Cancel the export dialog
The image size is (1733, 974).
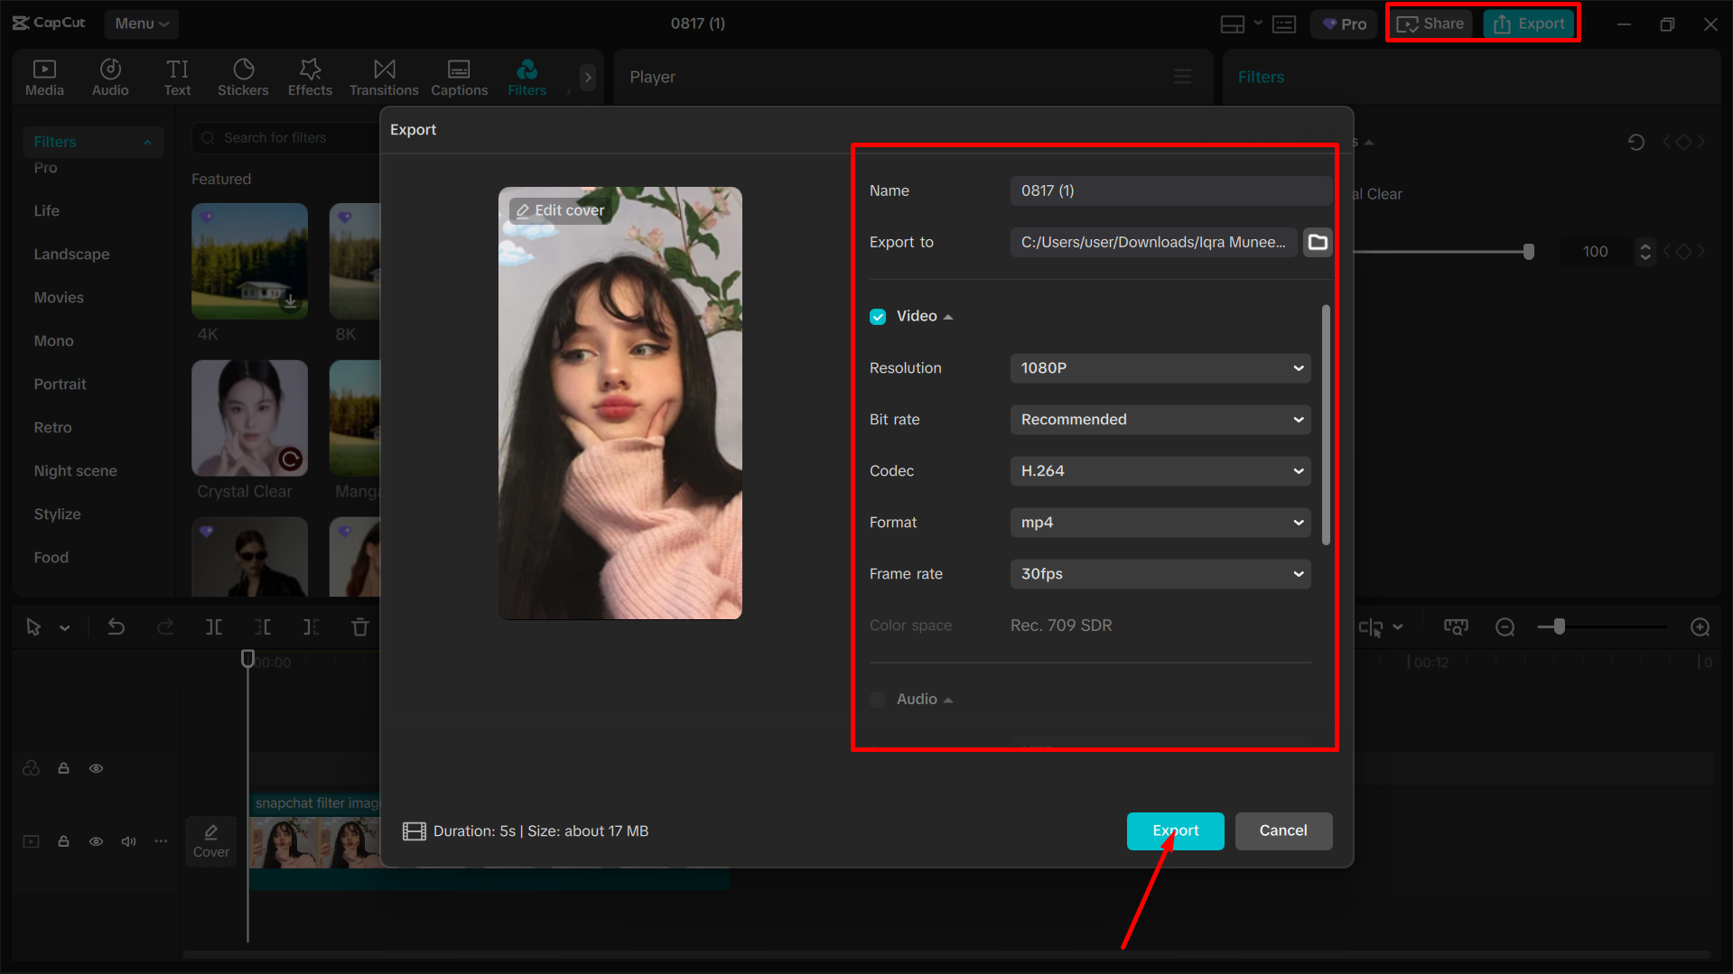1283,830
